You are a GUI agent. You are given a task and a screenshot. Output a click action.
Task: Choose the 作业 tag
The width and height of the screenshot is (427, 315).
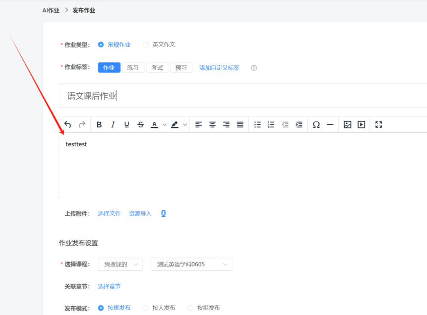pyautogui.click(x=109, y=68)
